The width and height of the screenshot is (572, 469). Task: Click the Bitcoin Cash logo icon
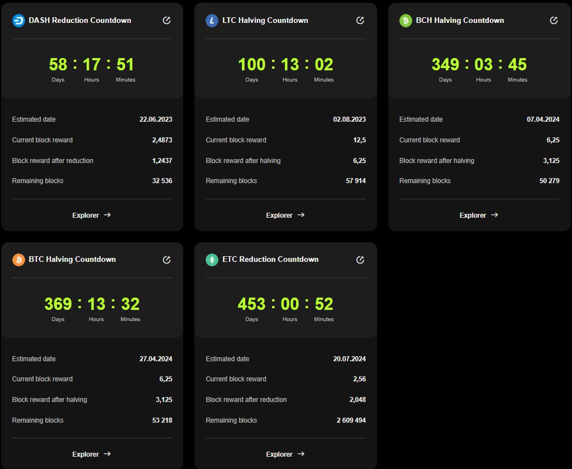pyautogui.click(x=406, y=21)
